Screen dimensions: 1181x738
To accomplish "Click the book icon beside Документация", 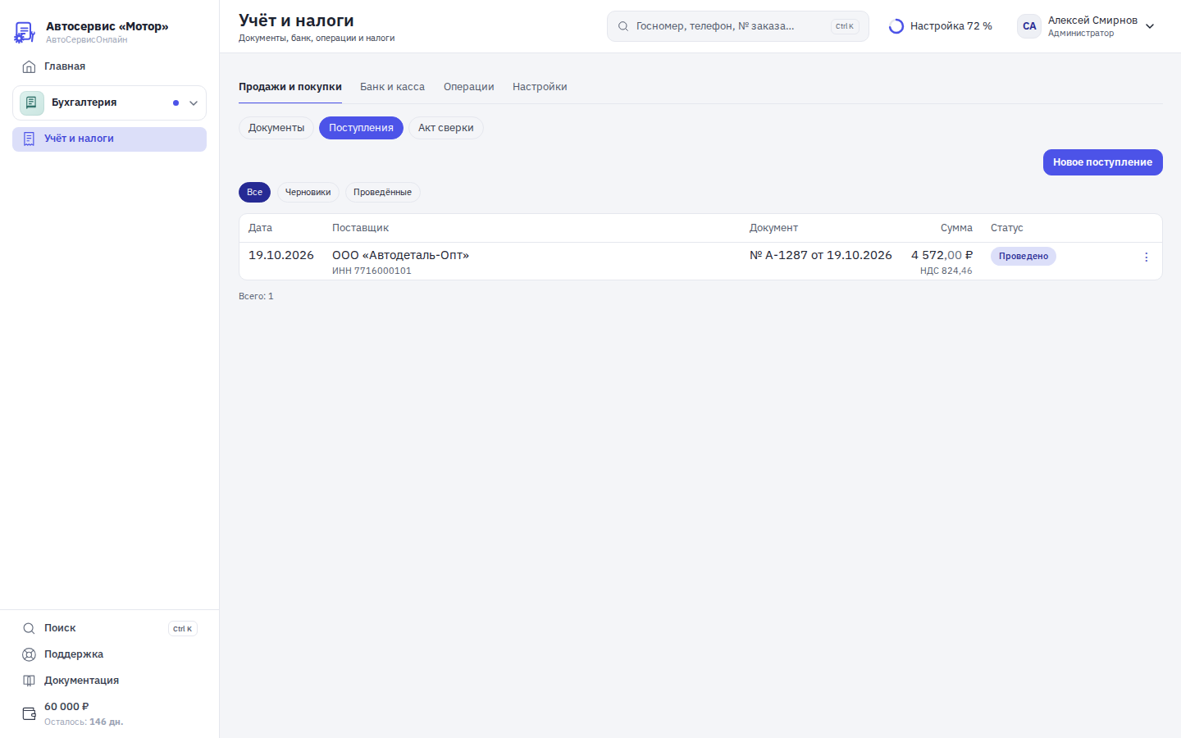I will (29, 681).
